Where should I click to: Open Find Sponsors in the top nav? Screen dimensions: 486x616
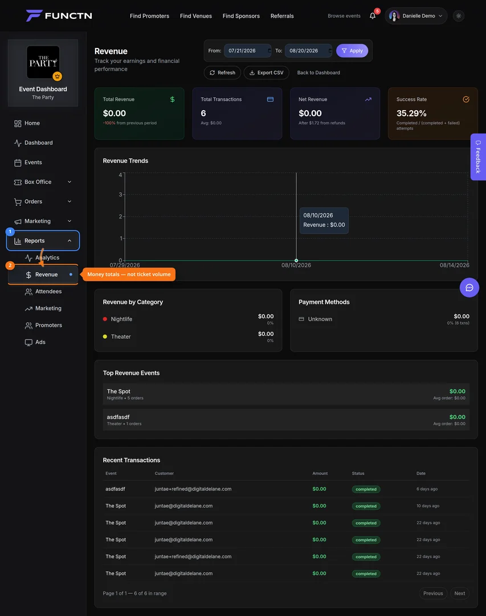[241, 16]
